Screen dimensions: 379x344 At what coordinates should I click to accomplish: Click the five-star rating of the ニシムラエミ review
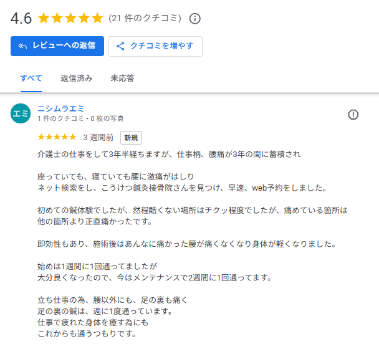pyautogui.click(x=57, y=137)
